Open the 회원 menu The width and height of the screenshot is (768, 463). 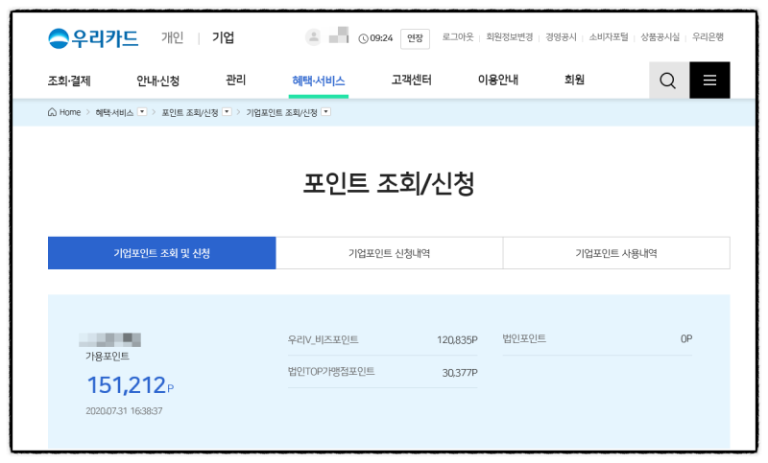(x=574, y=80)
